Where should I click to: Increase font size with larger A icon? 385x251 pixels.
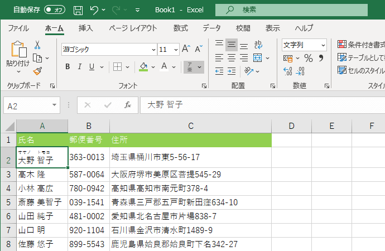[x=186, y=49]
